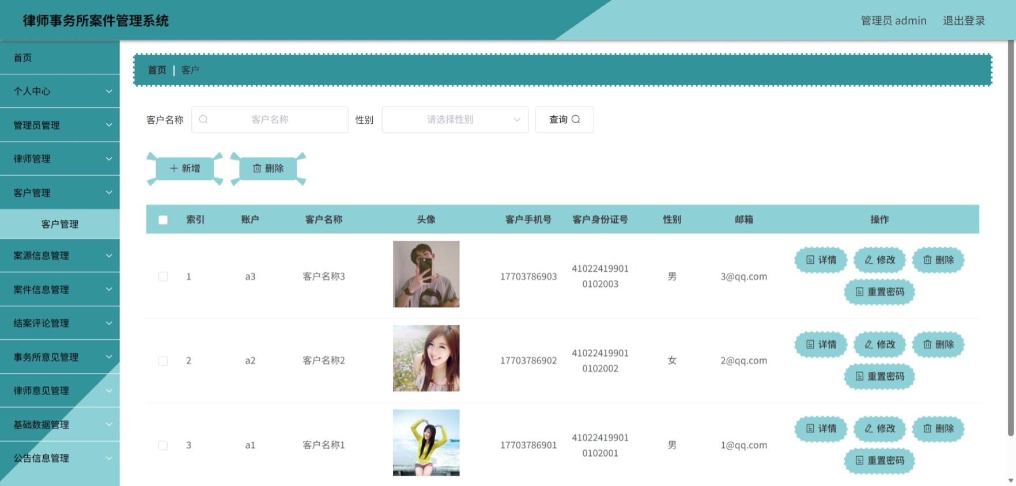
Task: Expand the 案件信息管理 sidebar menu
Action: (x=60, y=290)
